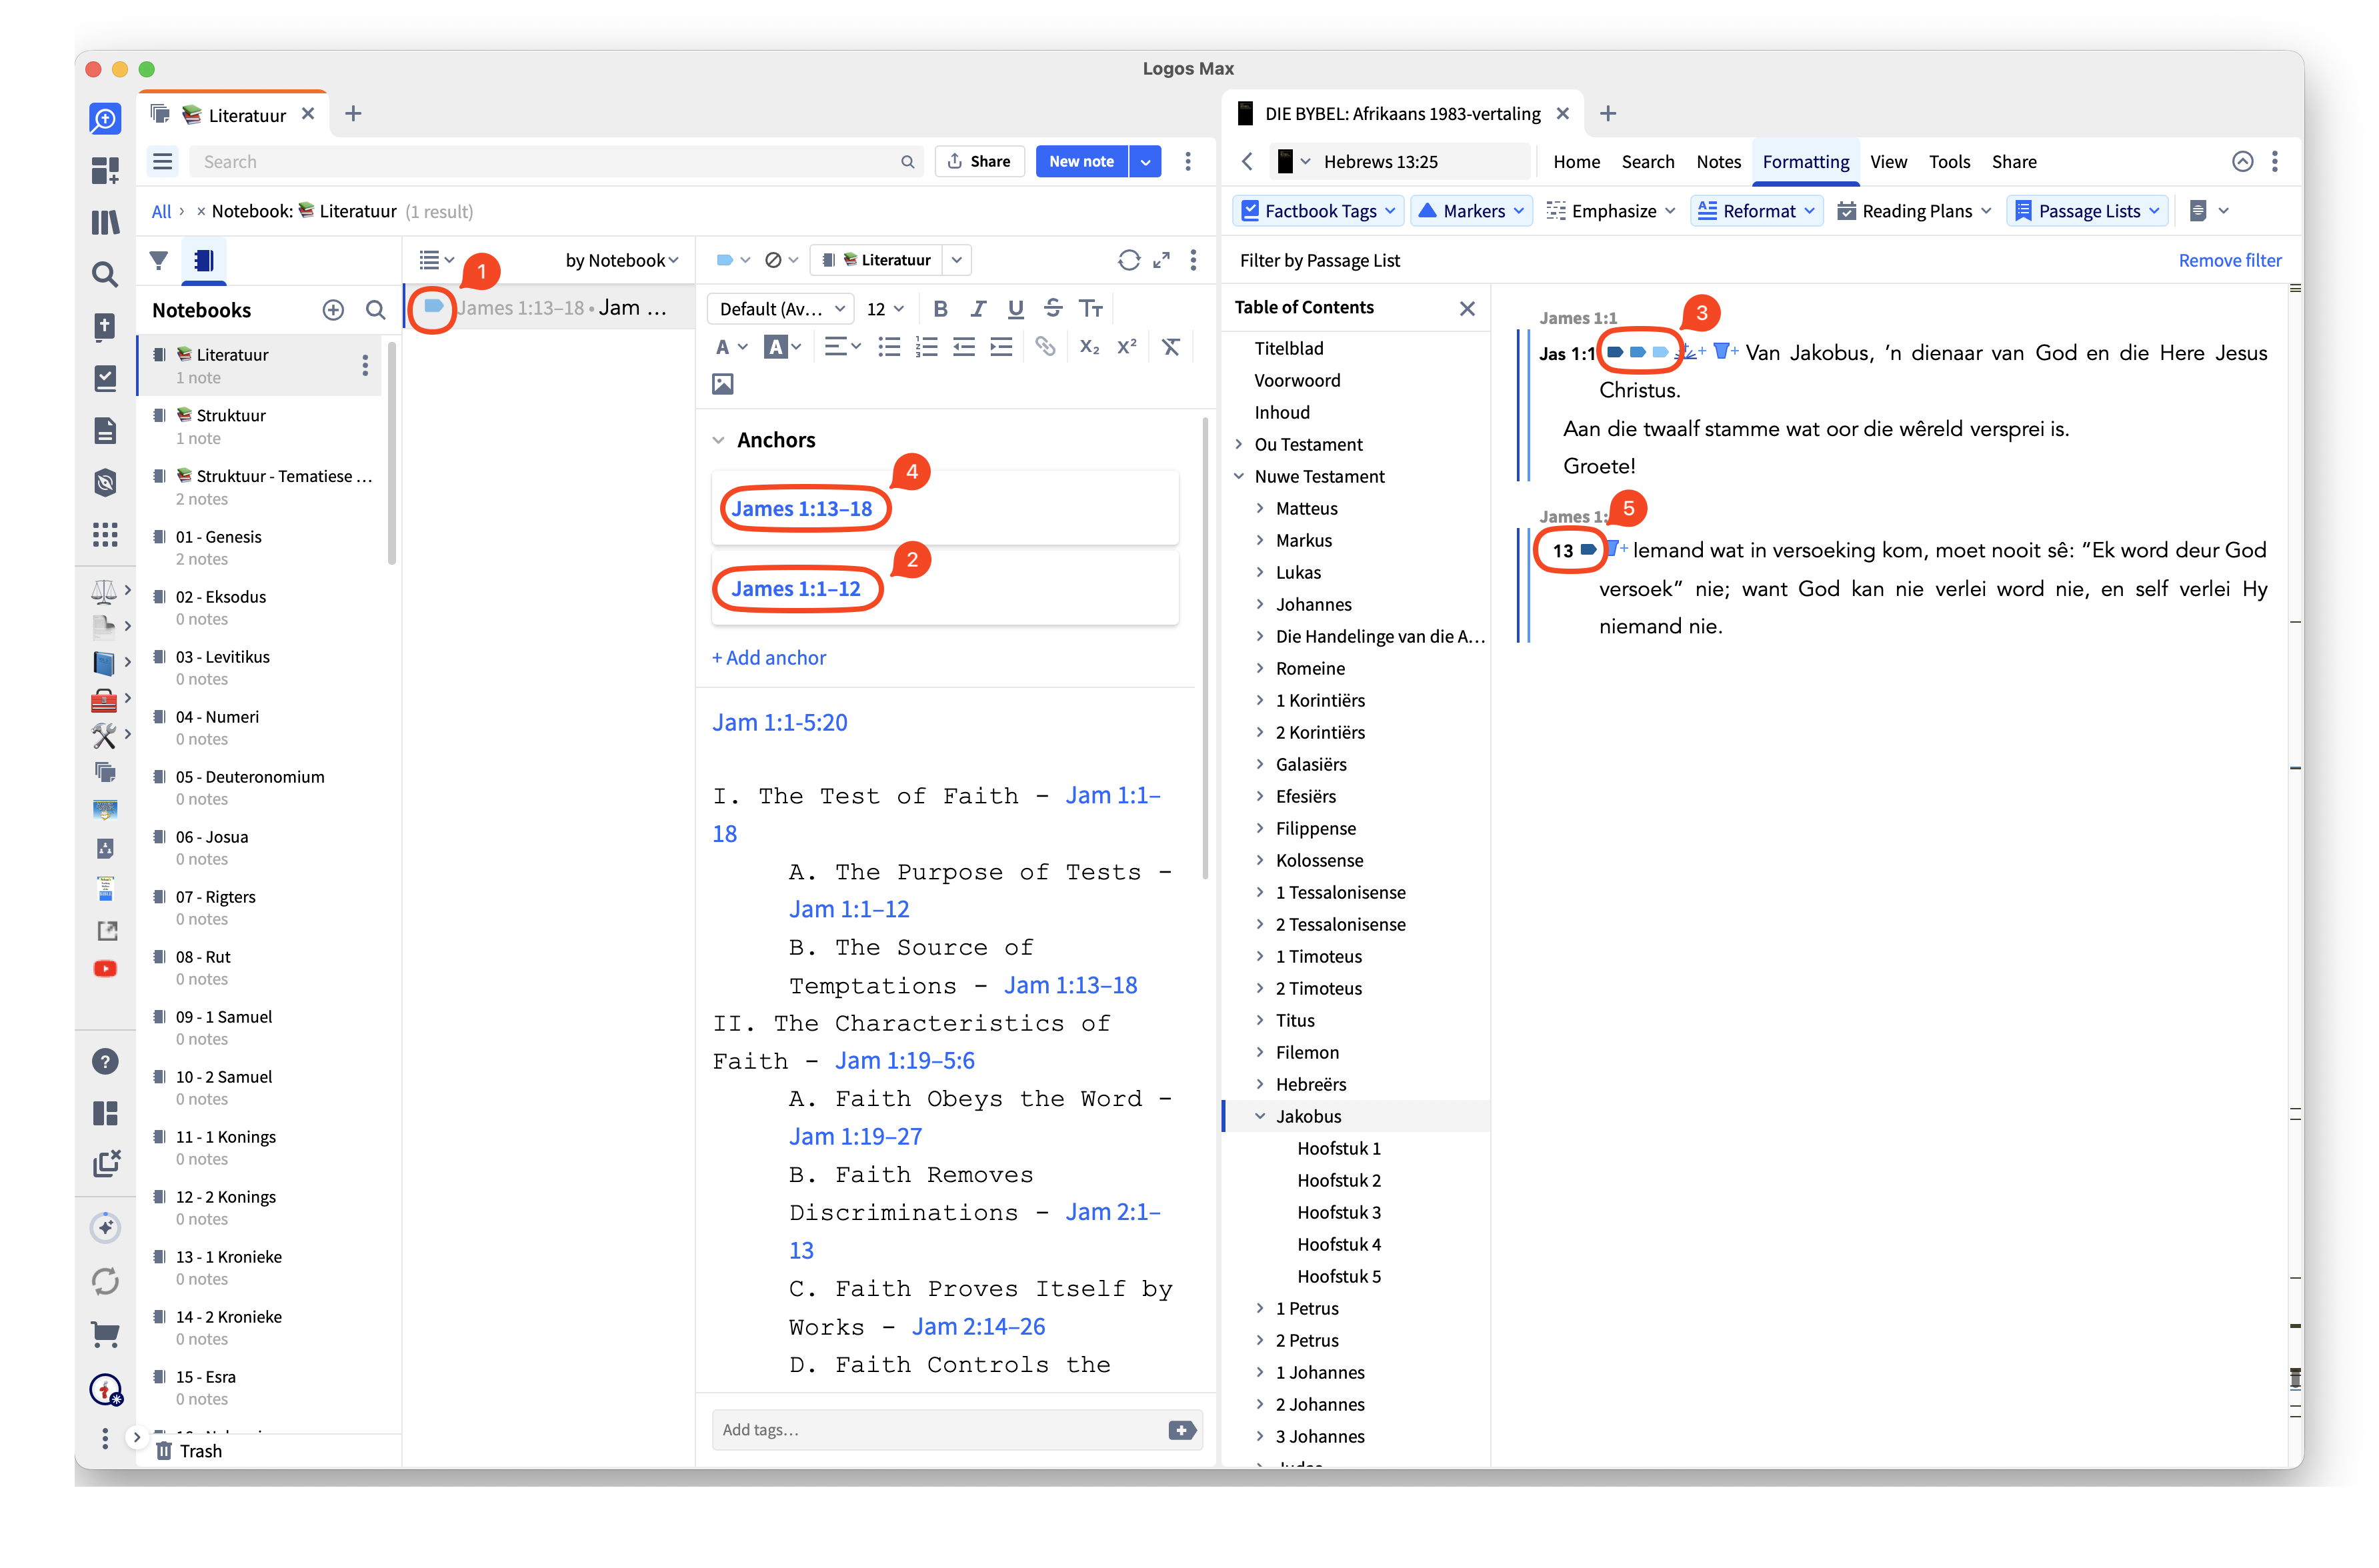The image size is (2379, 1568).
Task: Collapse the Jakobus tree item
Action: [1260, 1116]
